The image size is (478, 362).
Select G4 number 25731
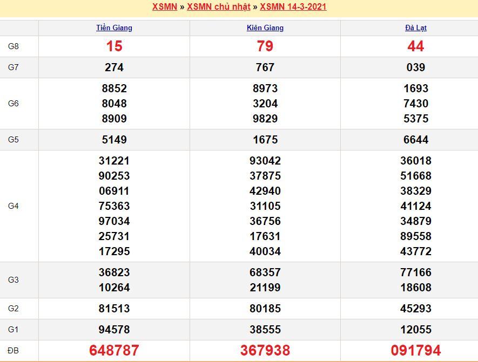[115, 236]
